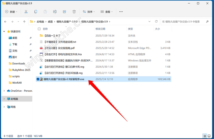Click the Copy icon in toolbar
The width and height of the screenshot is (214, 139).
36,12
